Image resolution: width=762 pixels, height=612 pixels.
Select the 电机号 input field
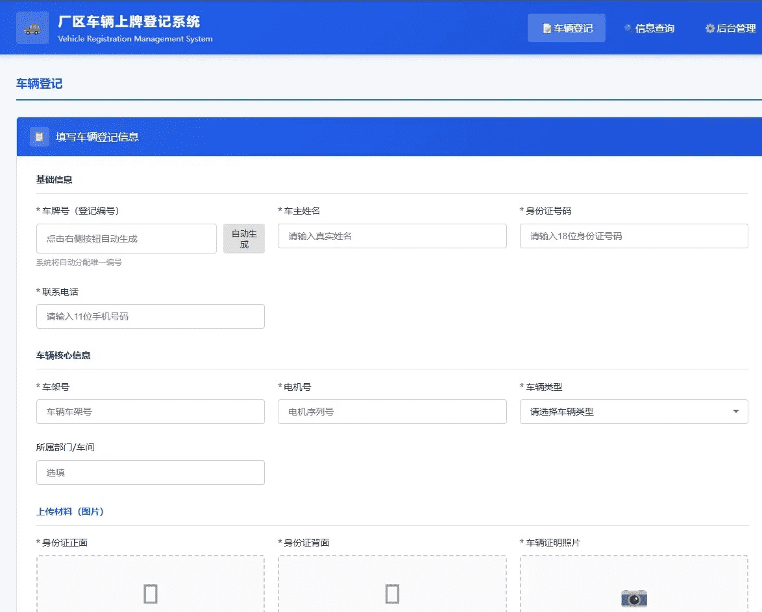coord(392,412)
